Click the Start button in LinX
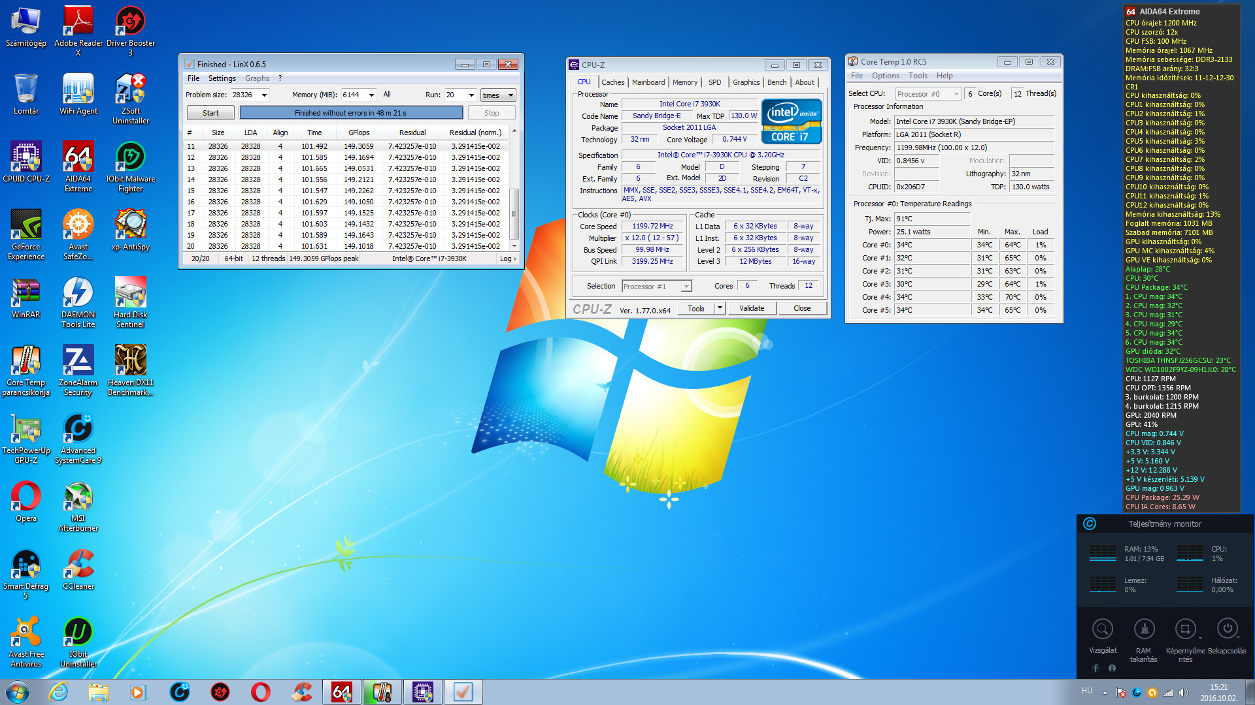Image resolution: width=1255 pixels, height=705 pixels. (x=210, y=113)
